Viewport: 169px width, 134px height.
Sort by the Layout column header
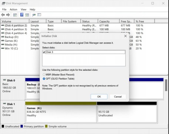point(38,21)
